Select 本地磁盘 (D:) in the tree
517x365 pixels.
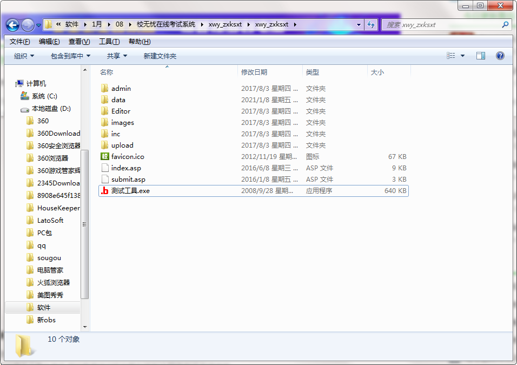(51, 109)
